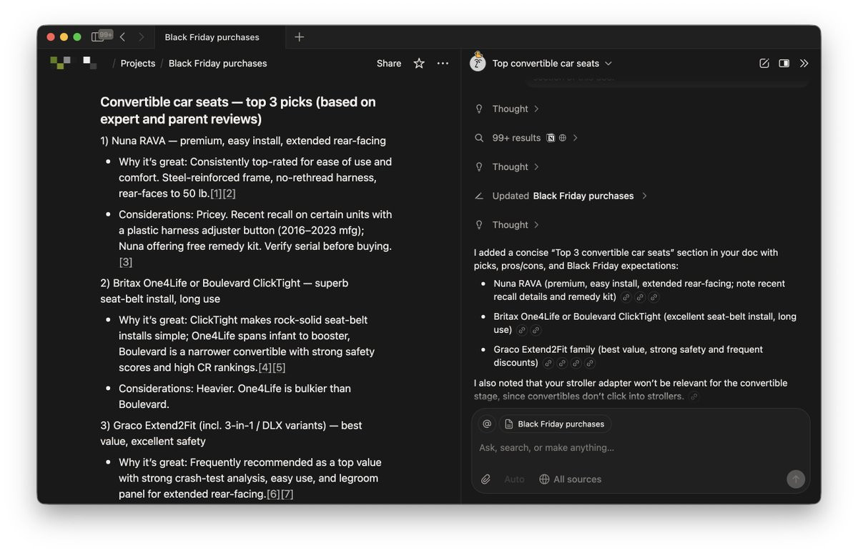This screenshot has width=858, height=553.
Task: Open the page more options menu
Action: tap(443, 63)
